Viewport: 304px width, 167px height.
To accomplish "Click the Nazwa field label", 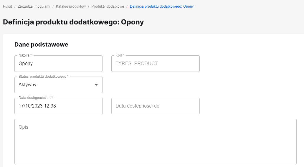I will point(25,55).
